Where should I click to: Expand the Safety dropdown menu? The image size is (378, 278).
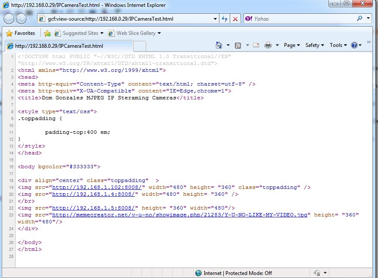[314, 45]
